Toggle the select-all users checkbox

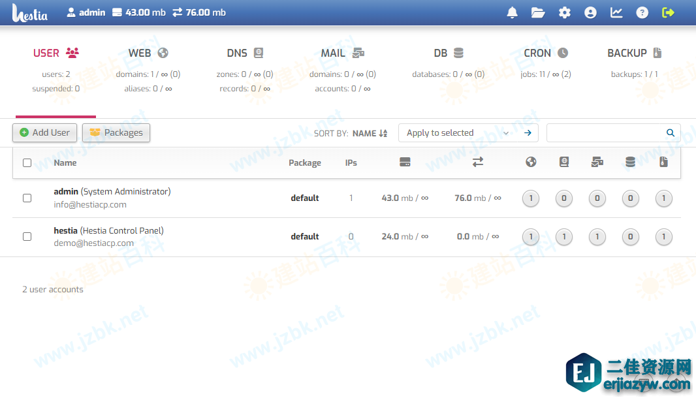tap(27, 163)
